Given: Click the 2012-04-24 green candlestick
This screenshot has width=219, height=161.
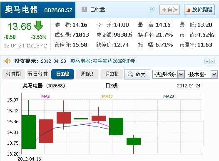Looking at the screenshot, I should click(134, 141).
